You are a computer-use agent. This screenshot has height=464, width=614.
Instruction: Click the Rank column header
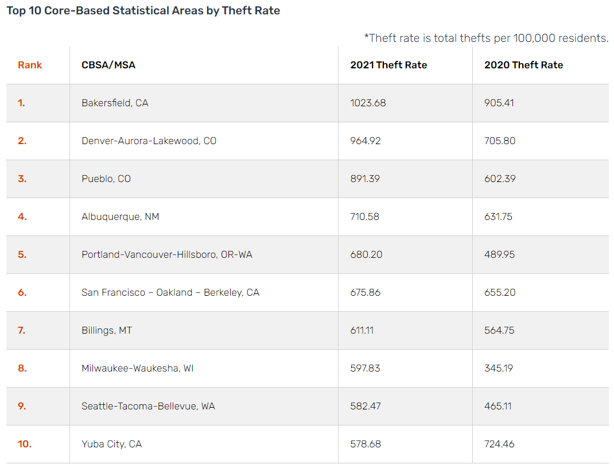coord(30,65)
